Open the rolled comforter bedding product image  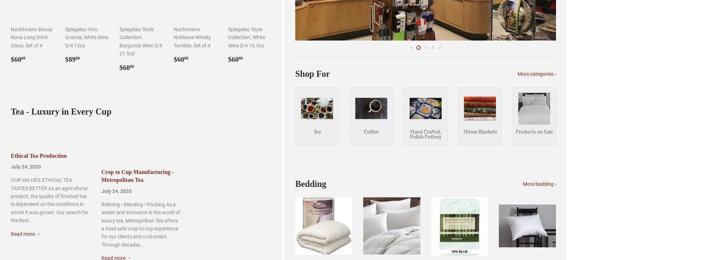tap(324, 226)
